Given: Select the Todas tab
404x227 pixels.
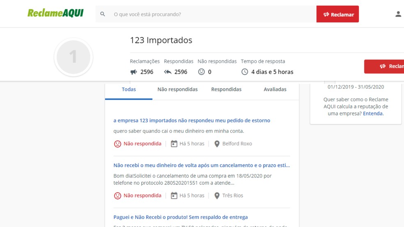Looking at the screenshot, I should click(x=129, y=89).
